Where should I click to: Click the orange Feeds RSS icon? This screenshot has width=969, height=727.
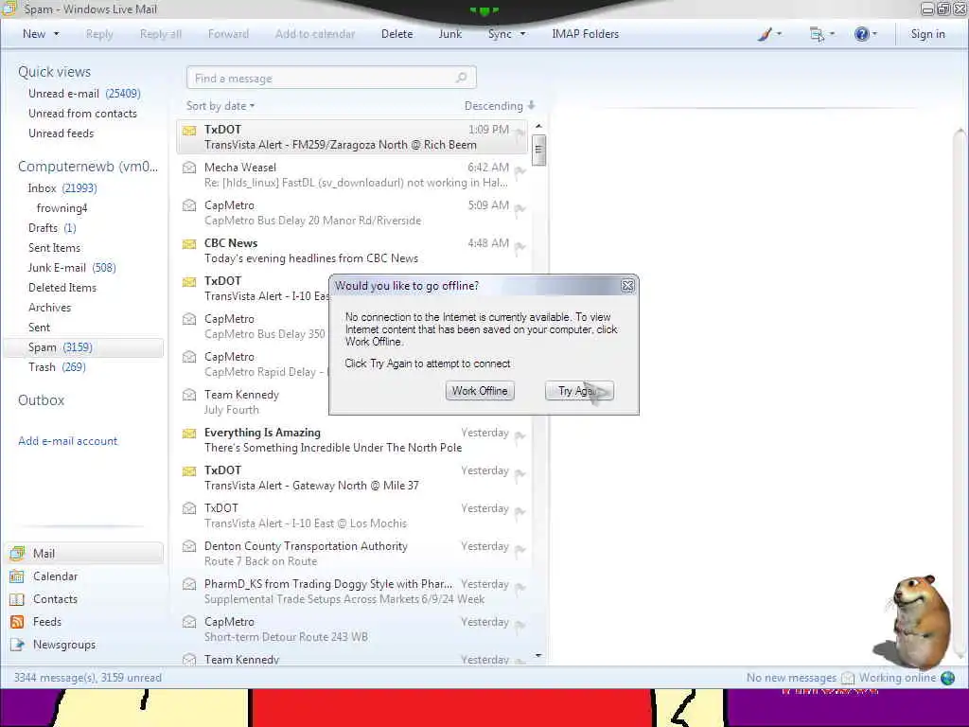coord(17,622)
